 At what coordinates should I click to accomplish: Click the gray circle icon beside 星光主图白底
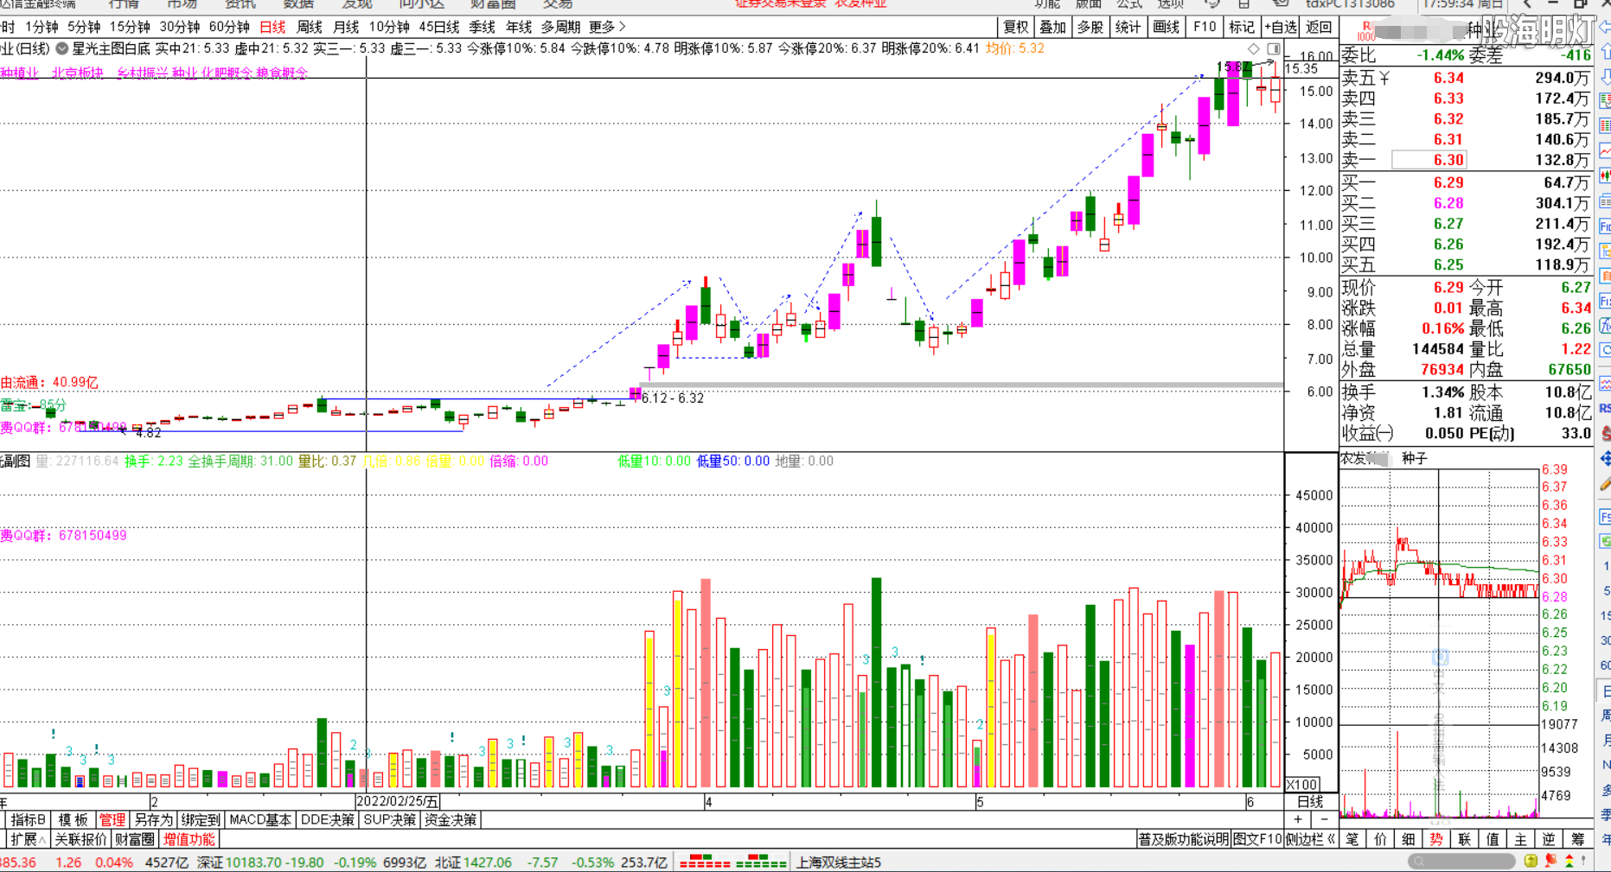tap(62, 49)
